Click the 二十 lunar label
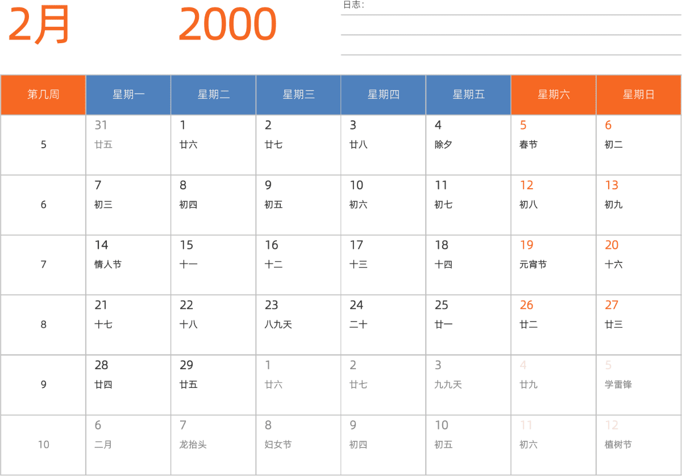This screenshot has height=476, width=682. pyautogui.click(x=359, y=325)
